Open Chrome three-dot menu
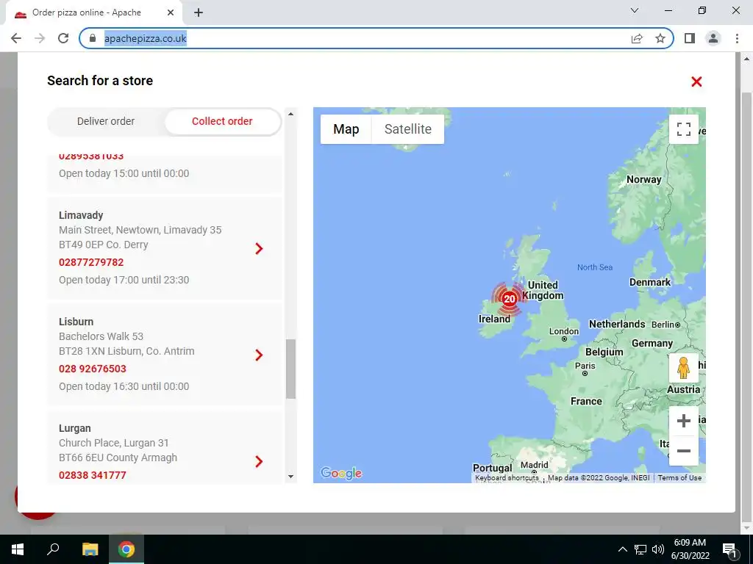Viewport: 753px width, 564px height. coord(737,38)
